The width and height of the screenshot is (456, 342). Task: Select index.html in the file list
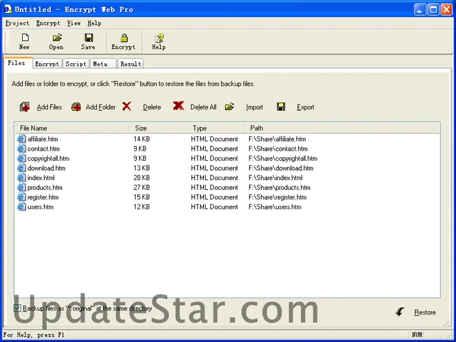click(41, 178)
